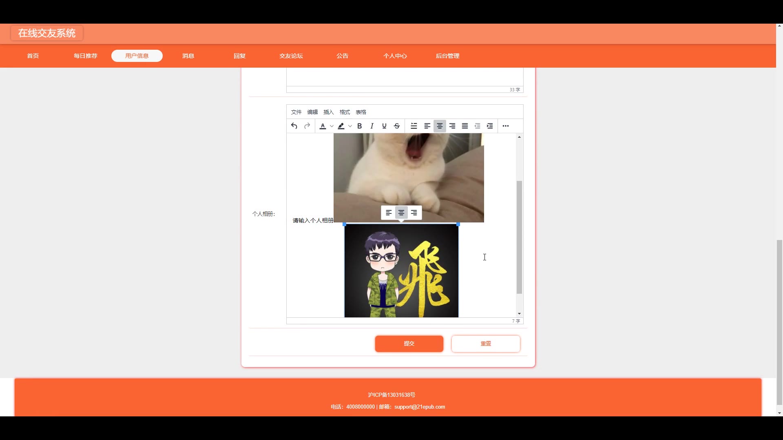The height and width of the screenshot is (440, 783).
Task: Open 公告 navigation item
Action: pos(343,56)
